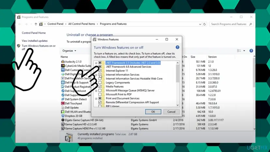Click the Dell WLAN and Bluetooth icon
The height and width of the screenshot is (152, 270).
pos(63,112)
